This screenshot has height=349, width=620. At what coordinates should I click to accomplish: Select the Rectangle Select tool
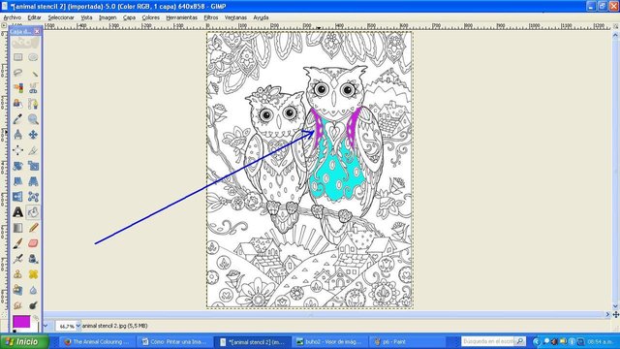[x=17, y=57]
